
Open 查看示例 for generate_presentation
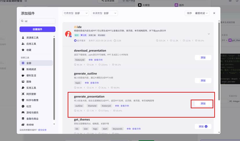pyautogui.click(x=125, y=106)
